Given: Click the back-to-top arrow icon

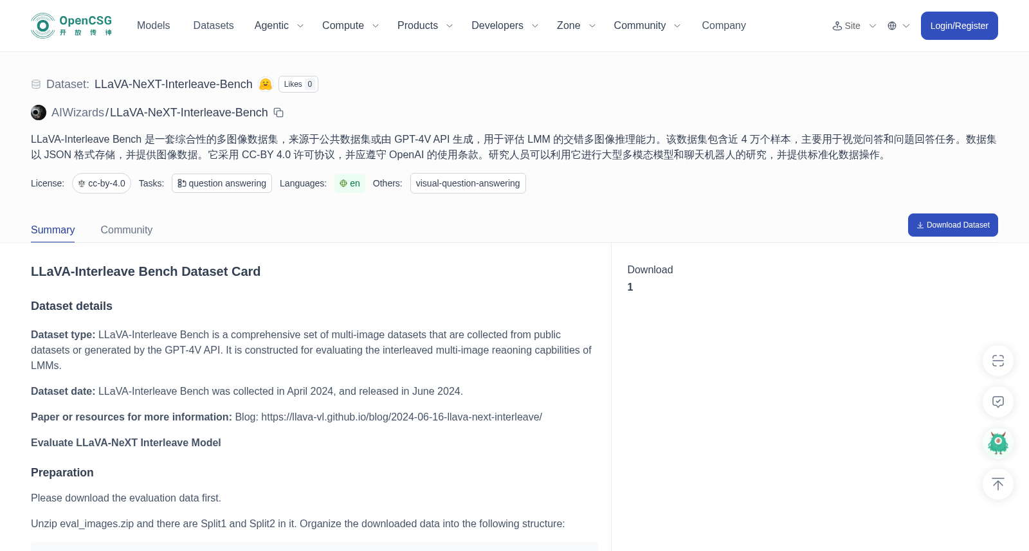Looking at the screenshot, I should [998, 484].
